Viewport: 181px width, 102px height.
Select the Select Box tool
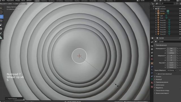point(1,8)
